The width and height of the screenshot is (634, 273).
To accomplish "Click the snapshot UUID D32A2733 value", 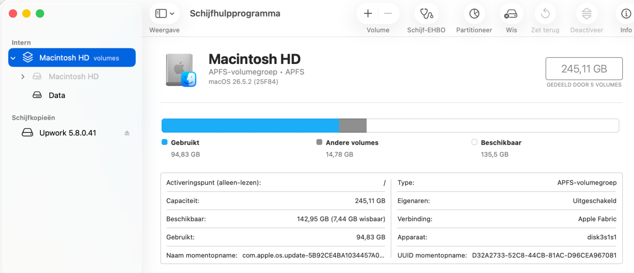I will coord(544,255).
